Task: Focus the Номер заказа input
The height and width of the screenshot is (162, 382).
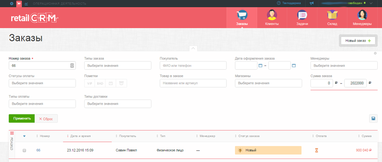Action: [42, 65]
